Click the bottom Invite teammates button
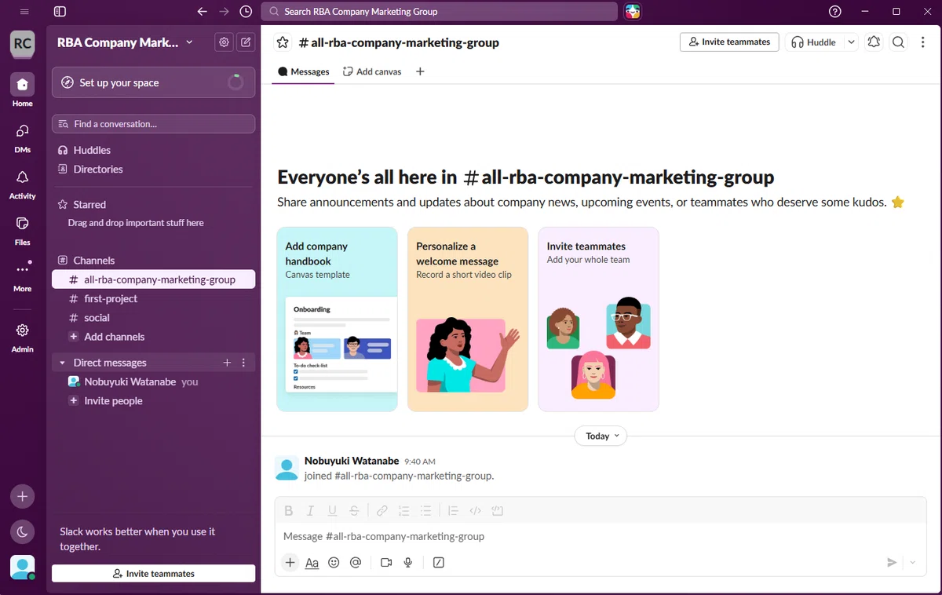Screen dimensions: 942x595 pos(153,573)
